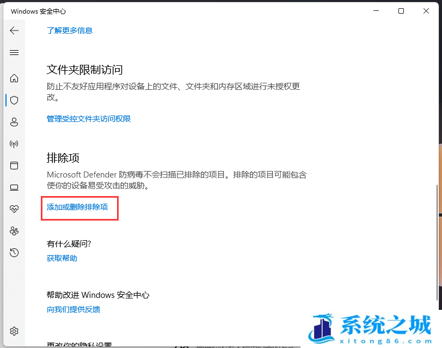Screen dimensions: 442x348
Task: Click 添加或删除排除项 link
Action: pyautogui.click(x=77, y=207)
